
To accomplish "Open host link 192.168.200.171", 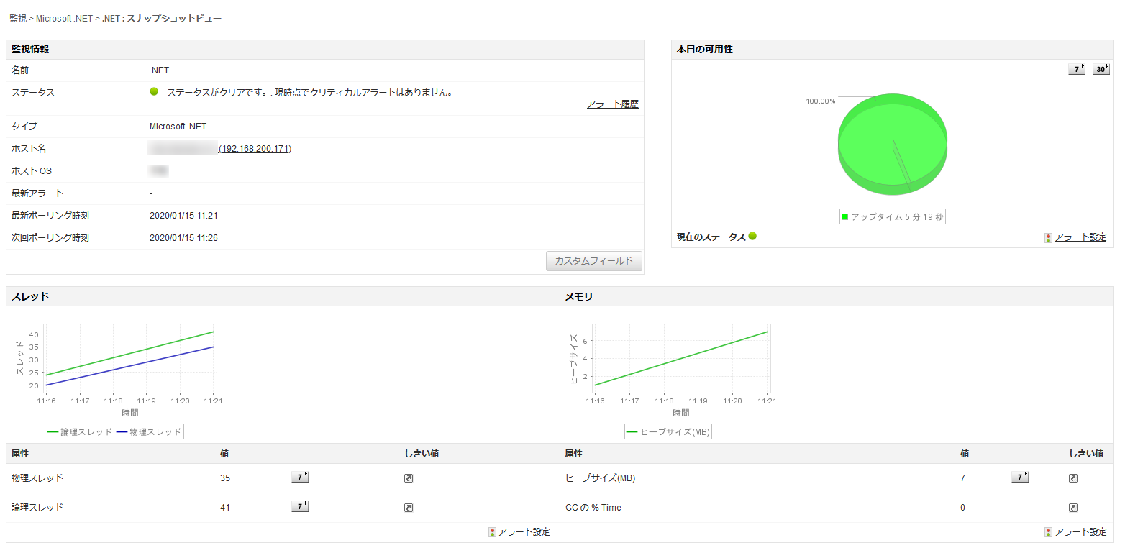I will pos(255,149).
